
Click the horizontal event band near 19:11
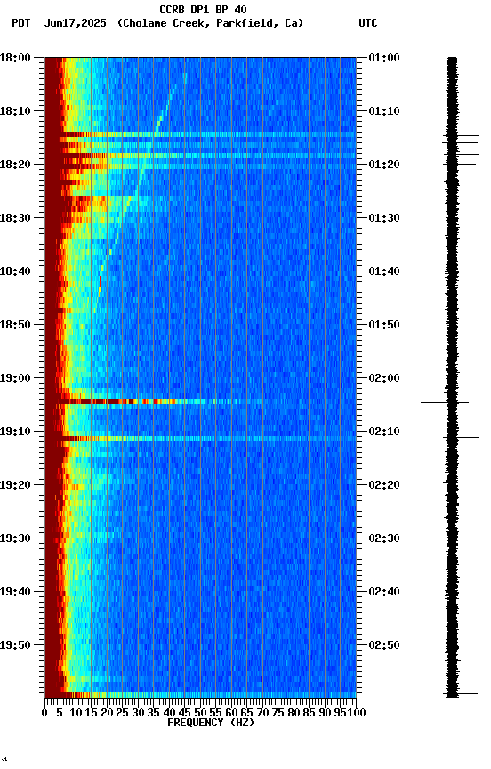coord(208,439)
